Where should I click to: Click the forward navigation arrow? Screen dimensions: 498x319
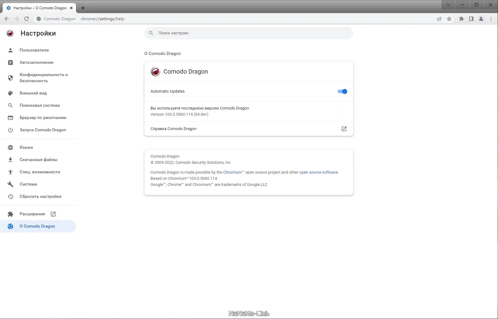tap(17, 19)
